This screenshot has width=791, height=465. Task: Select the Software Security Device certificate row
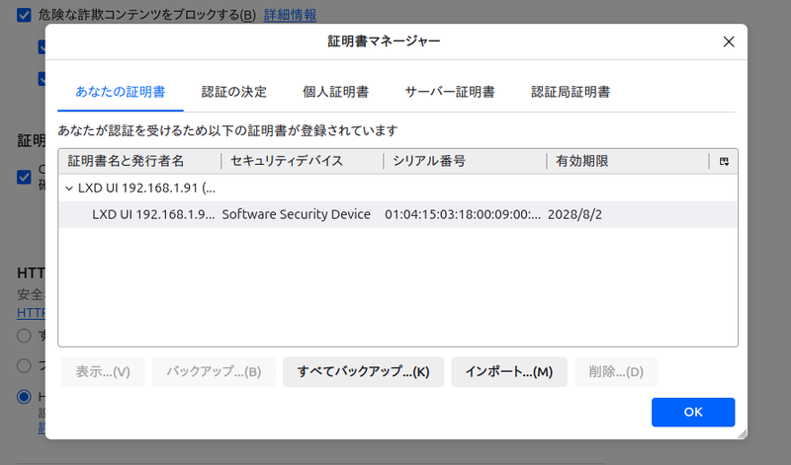click(x=297, y=214)
